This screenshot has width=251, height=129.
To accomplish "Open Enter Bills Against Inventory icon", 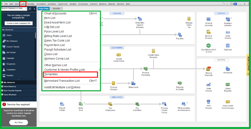I will (140, 19).
